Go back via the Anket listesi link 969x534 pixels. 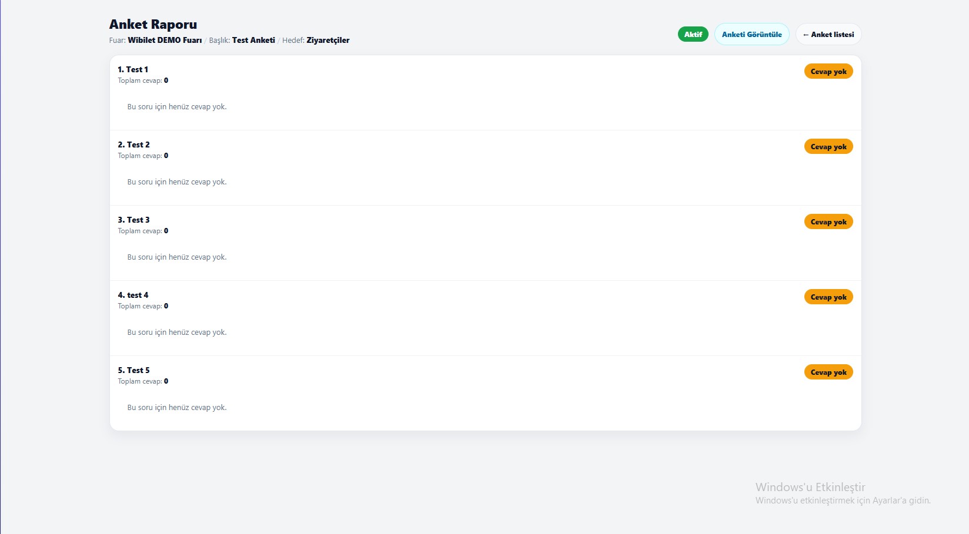pos(828,35)
